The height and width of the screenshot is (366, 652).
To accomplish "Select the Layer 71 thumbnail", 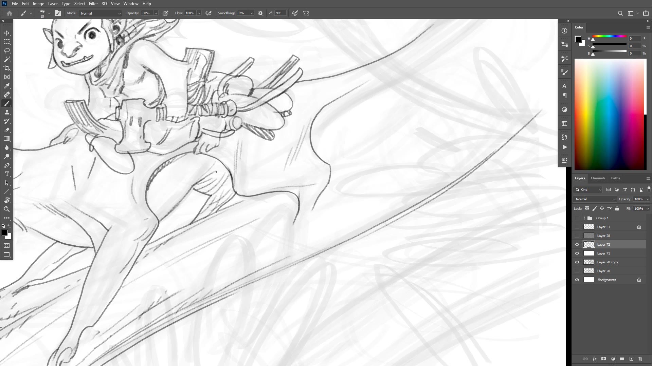I will [x=588, y=253].
